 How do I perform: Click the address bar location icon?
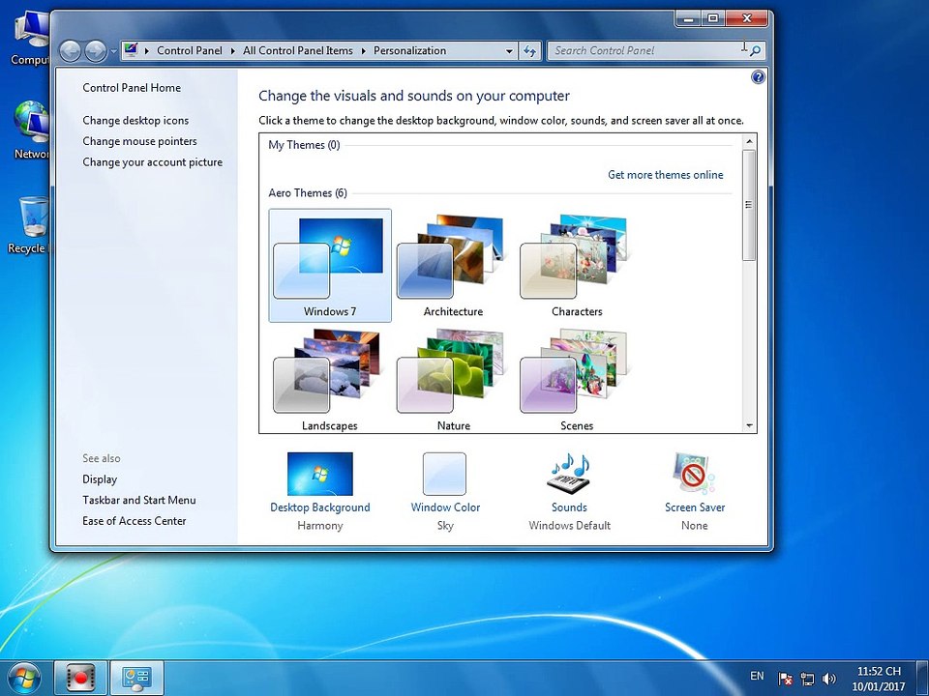tap(132, 50)
